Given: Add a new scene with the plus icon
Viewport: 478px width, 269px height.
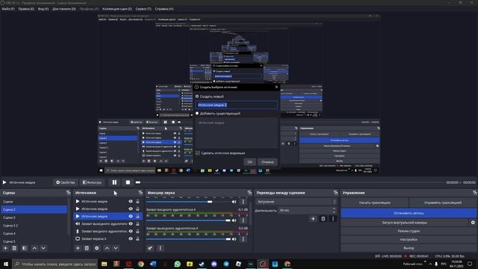Looking at the screenshot, I should pos(5,248).
